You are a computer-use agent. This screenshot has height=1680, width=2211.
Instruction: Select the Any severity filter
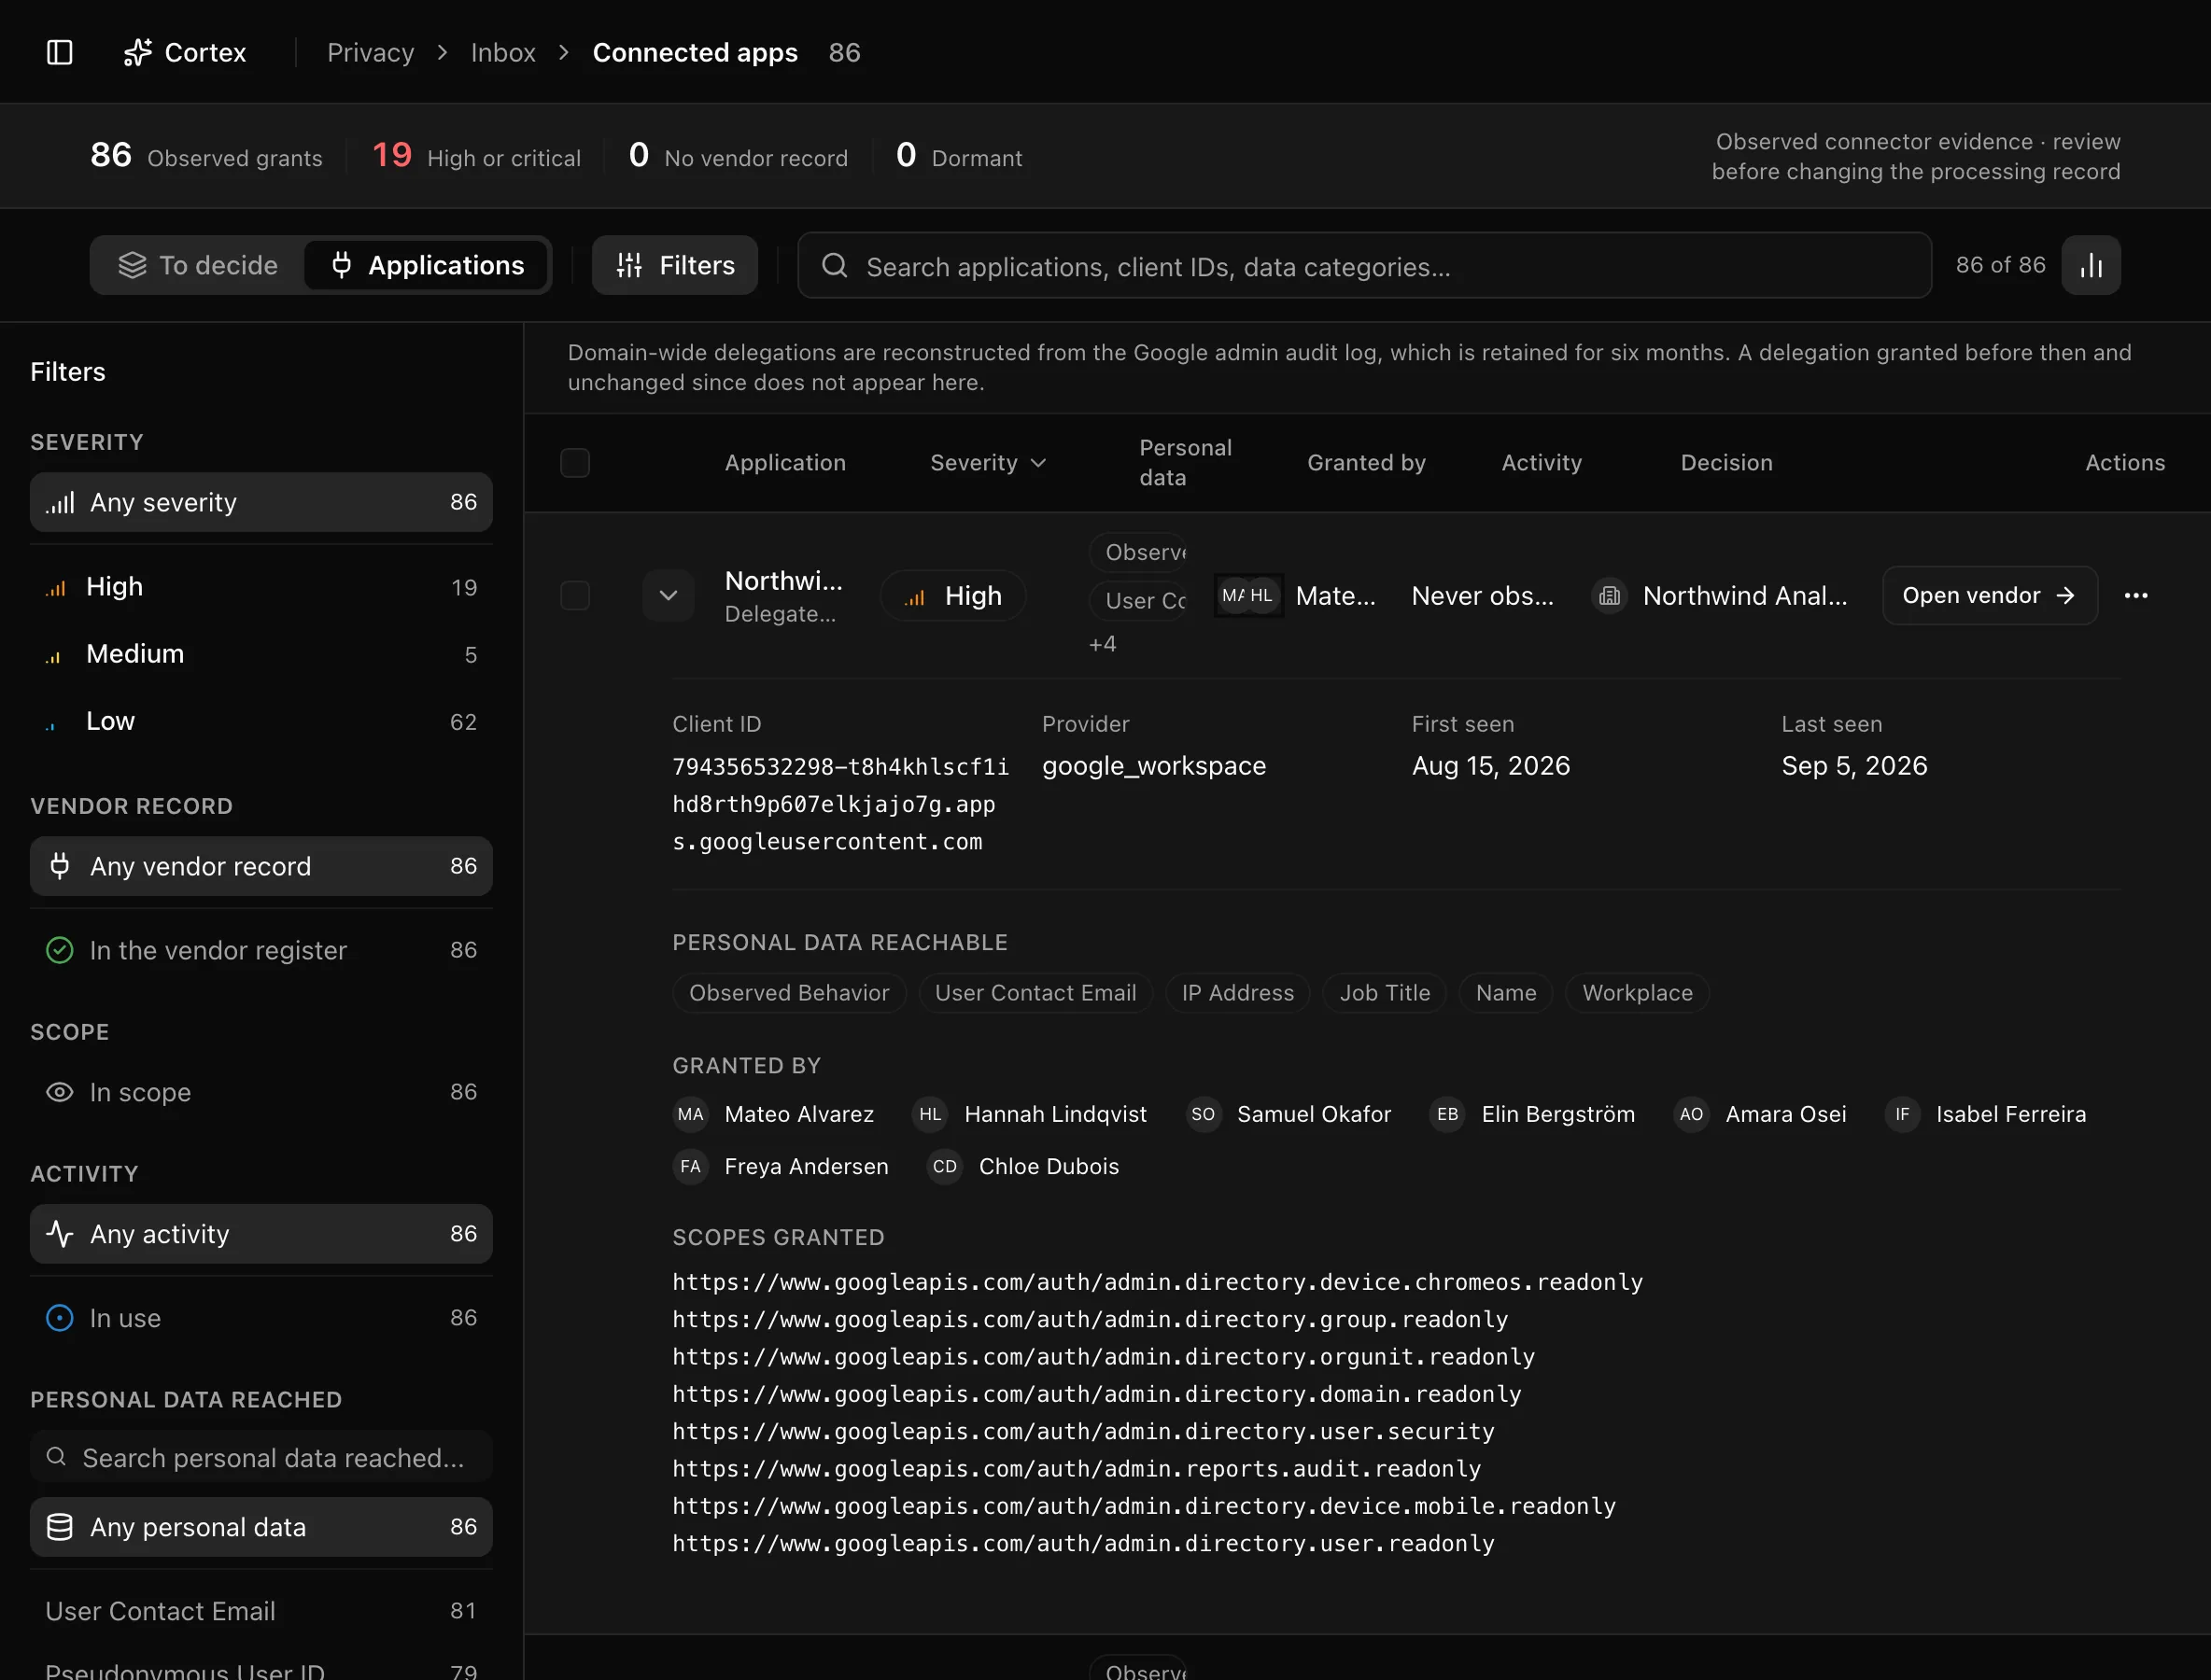click(x=261, y=502)
